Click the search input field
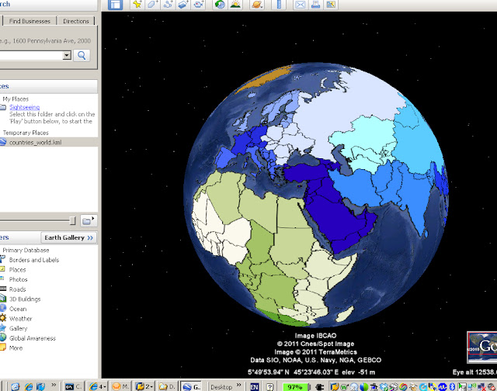The image size is (497, 391). point(31,55)
